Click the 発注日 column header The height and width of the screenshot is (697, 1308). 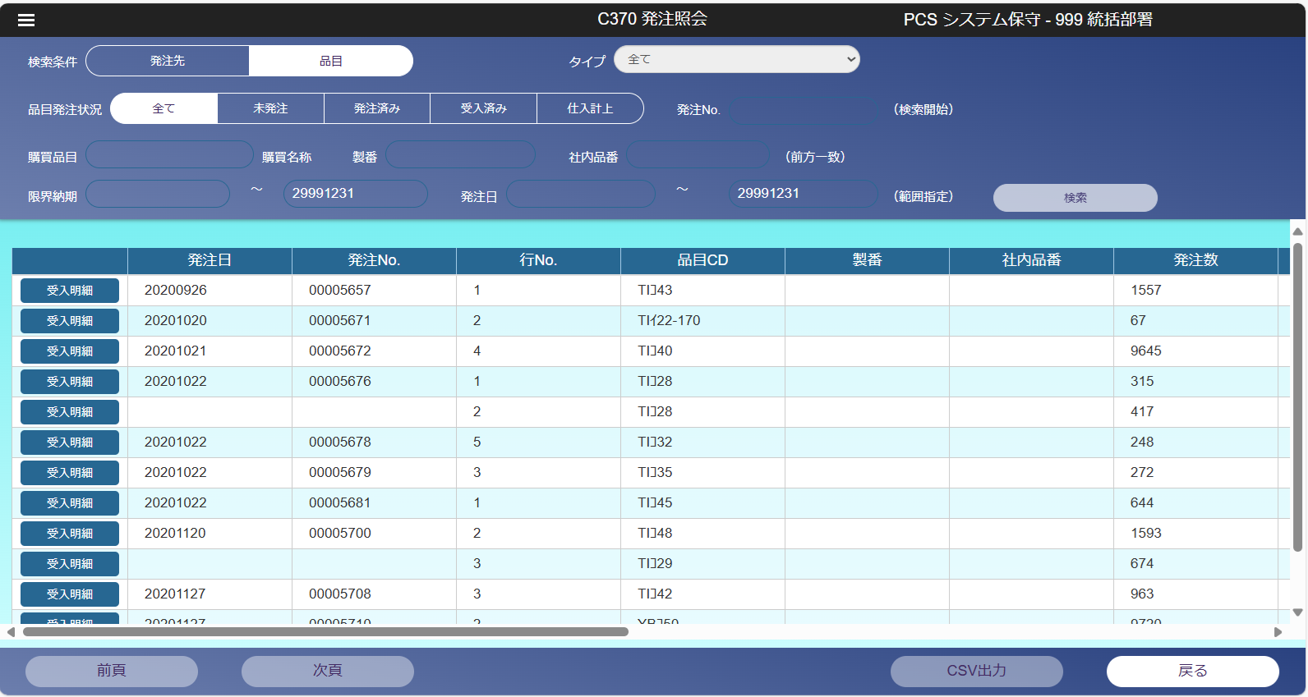pyautogui.click(x=210, y=260)
